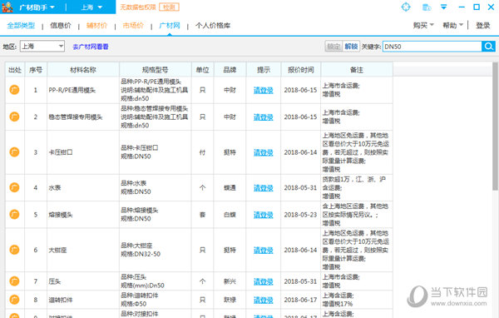The width and height of the screenshot is (499, 318).
Task: Click the source icon for 压头 row
Action: pos(14,281)
